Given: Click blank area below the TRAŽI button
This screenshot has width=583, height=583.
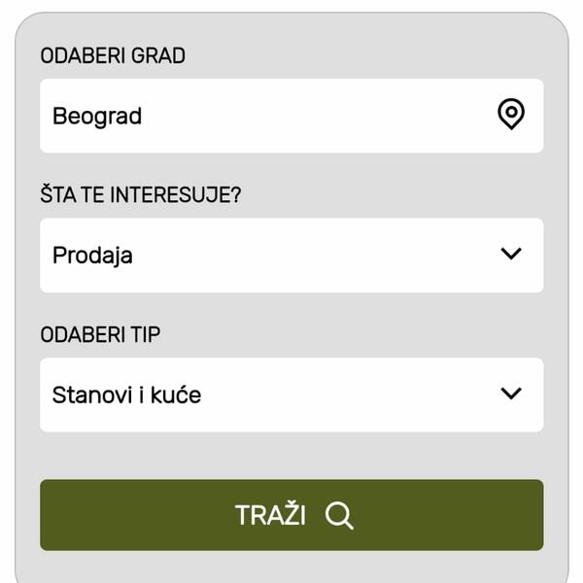Looking at the screenshot, I should tap(291, 566).
